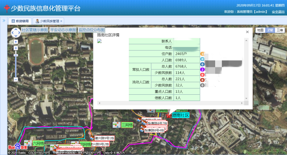Open 监控点位分布图 view

pos(91,30)
